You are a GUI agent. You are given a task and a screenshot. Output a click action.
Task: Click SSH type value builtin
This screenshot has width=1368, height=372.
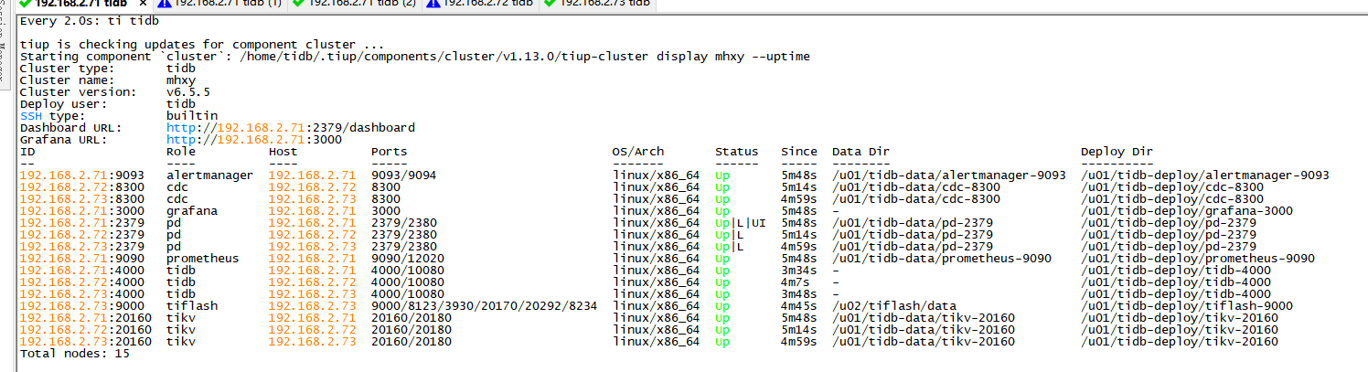coord(192,116)
